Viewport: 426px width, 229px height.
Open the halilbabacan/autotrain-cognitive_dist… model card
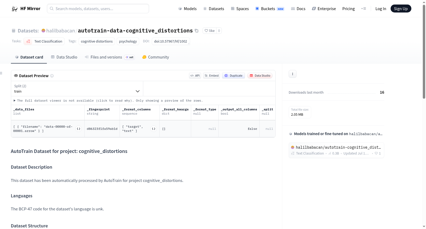tap(336, 150)
